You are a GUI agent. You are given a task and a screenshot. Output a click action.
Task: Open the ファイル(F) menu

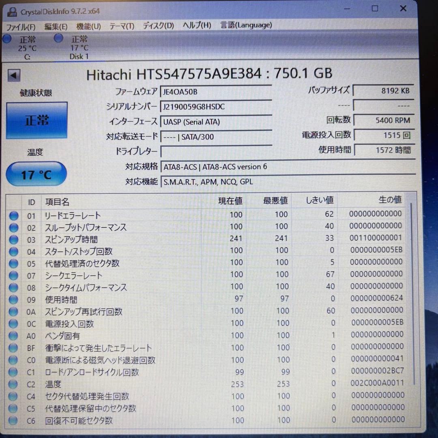21,27
